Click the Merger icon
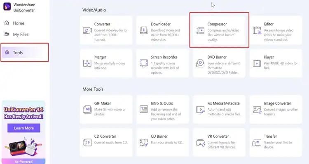 click(x=87, y=64)
